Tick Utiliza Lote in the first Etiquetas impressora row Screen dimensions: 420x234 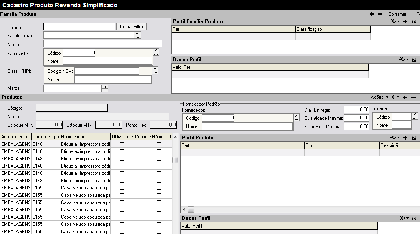coord(122,144)
